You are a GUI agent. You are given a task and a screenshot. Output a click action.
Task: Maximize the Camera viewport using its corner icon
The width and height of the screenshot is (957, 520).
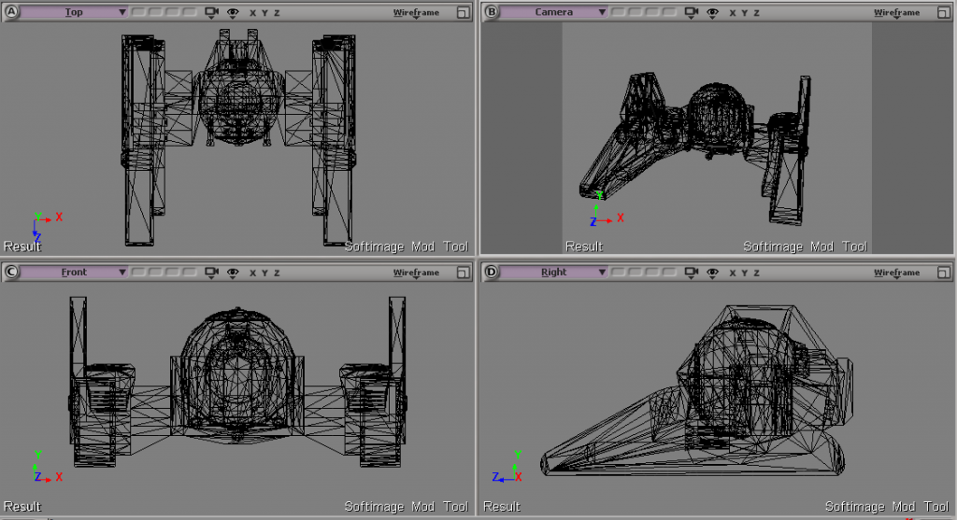[x=944, y=13]
